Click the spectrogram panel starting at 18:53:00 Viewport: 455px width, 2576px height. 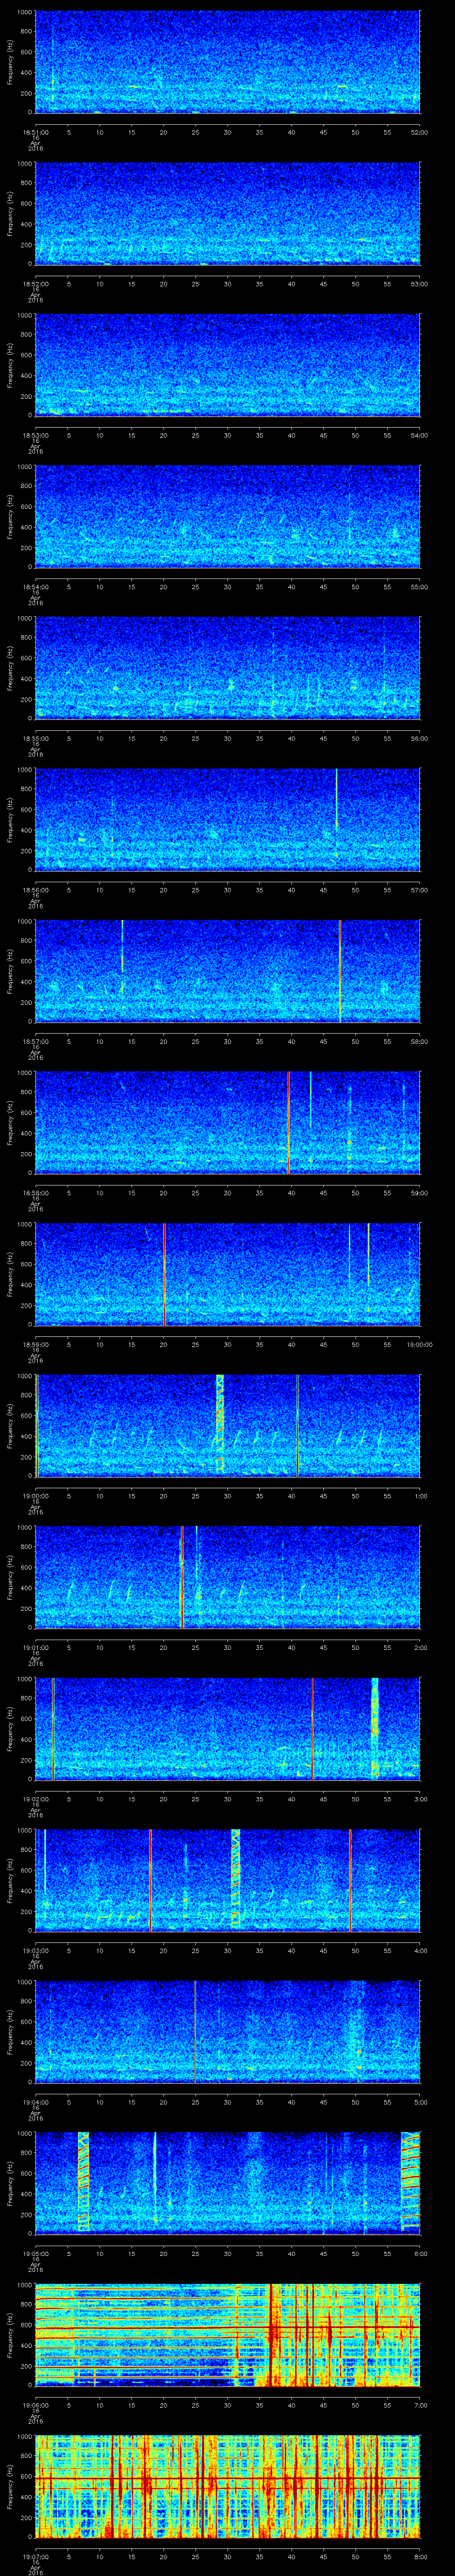(x=228, y=365)
